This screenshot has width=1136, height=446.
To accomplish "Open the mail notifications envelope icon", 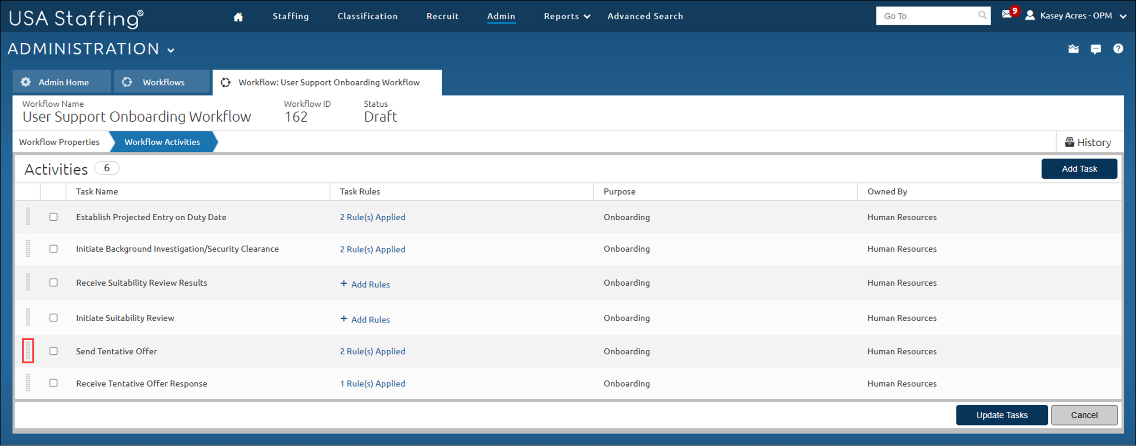I will 1006,15.
